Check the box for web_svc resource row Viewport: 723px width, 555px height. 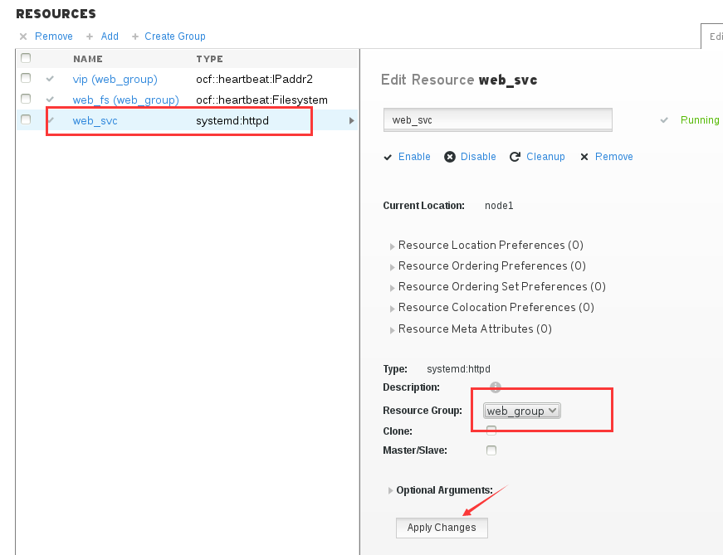tap(26, 119)
